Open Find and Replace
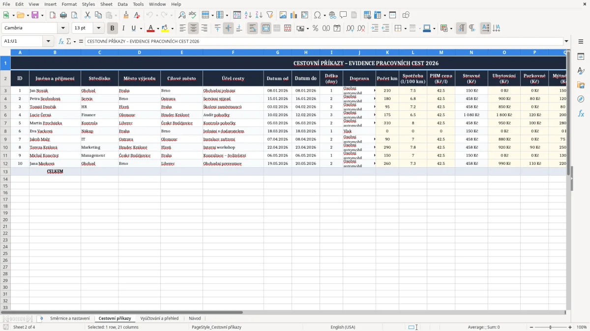Screen dimensions: 590x331 click(x=181, y=15)
